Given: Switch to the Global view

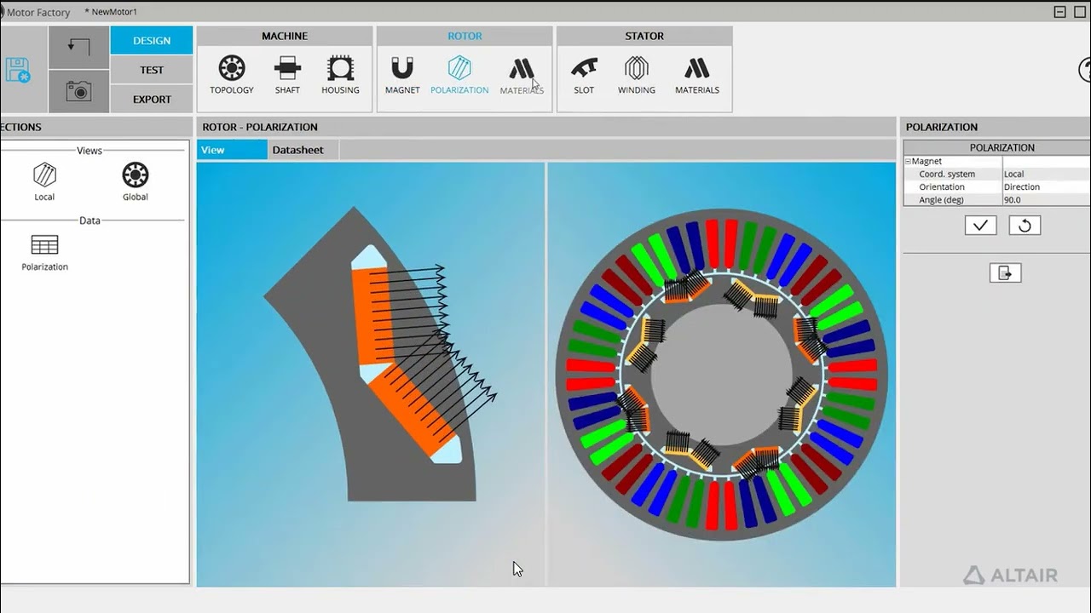Looking at the screenshot, I should point(135,181).
